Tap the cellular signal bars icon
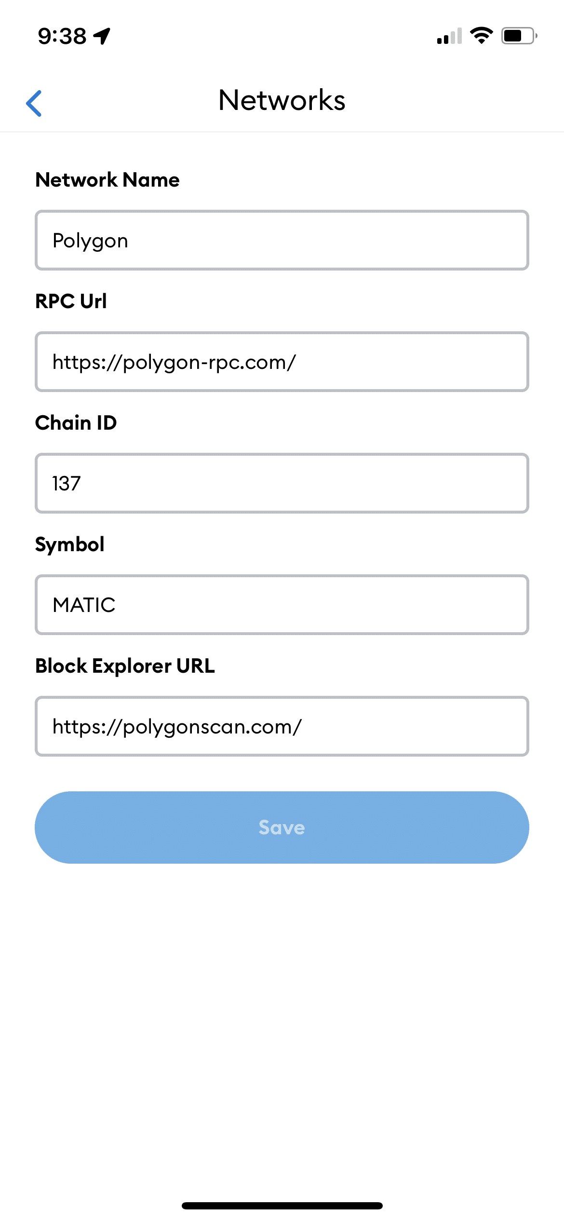The height and width of the screenshot is (1221, 564). point(449,36)
